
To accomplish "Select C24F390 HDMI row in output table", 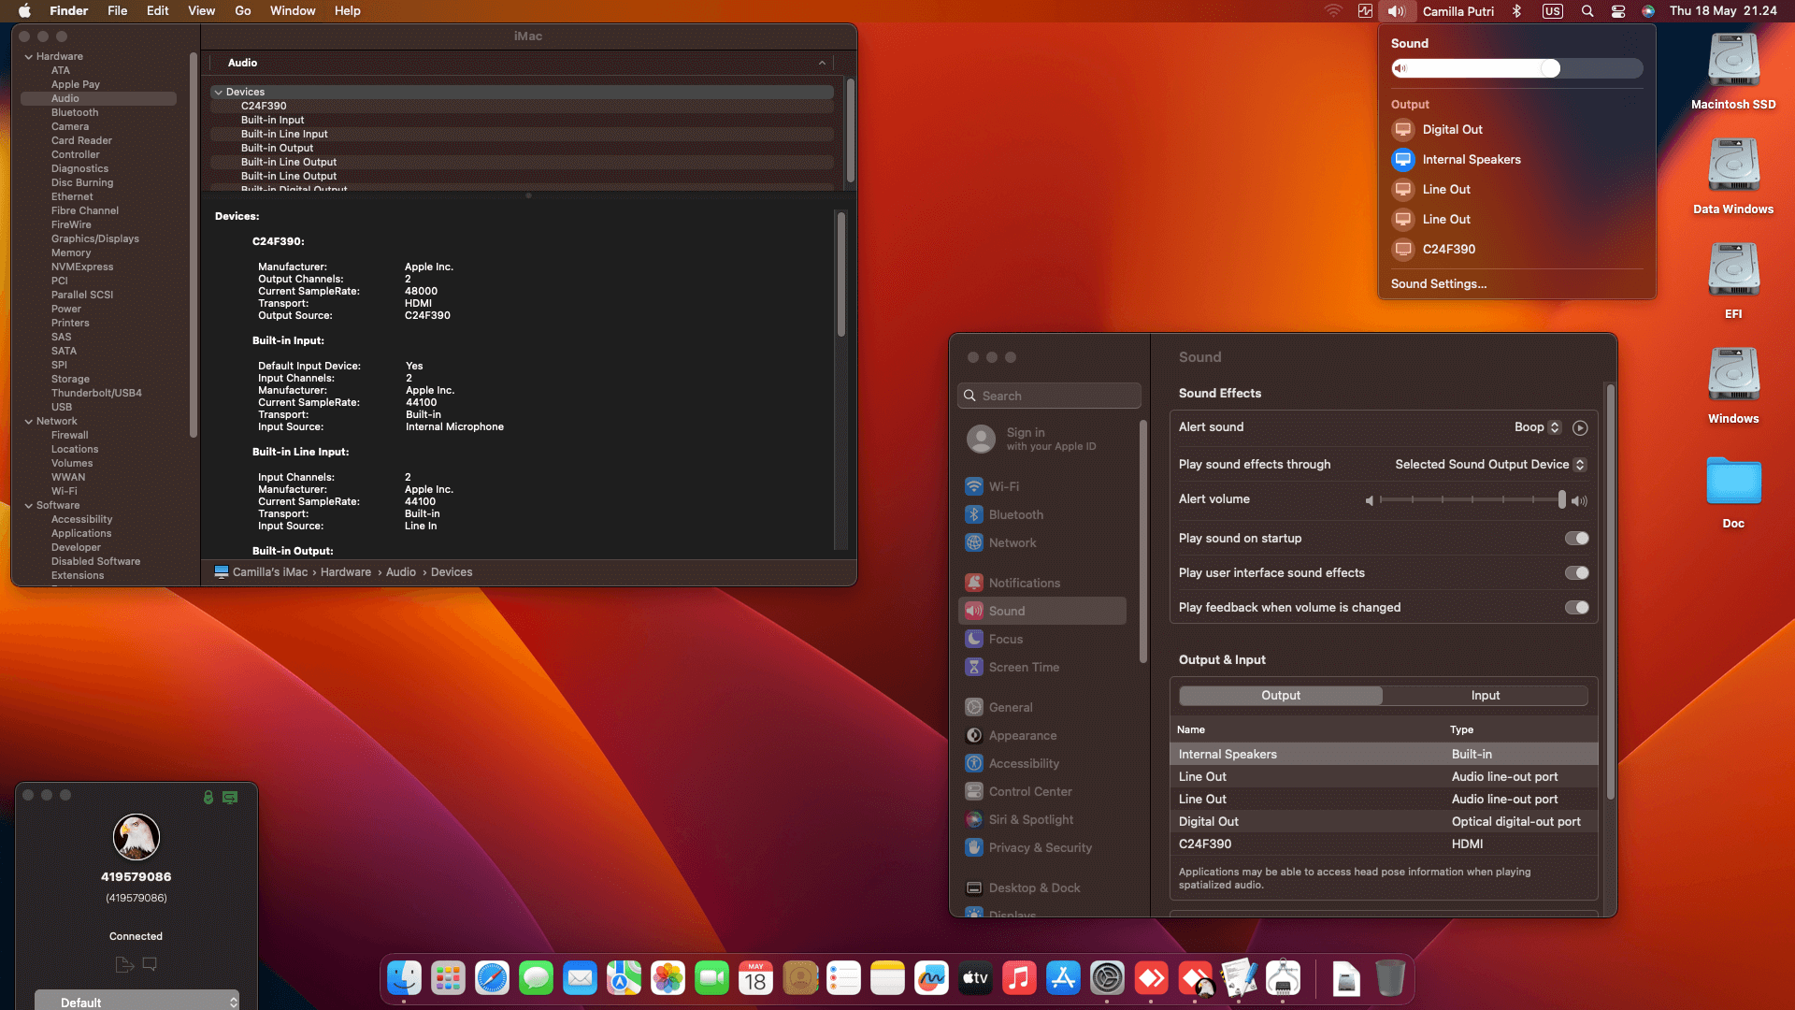I will pyautogui.click(x=1383, y=844).
